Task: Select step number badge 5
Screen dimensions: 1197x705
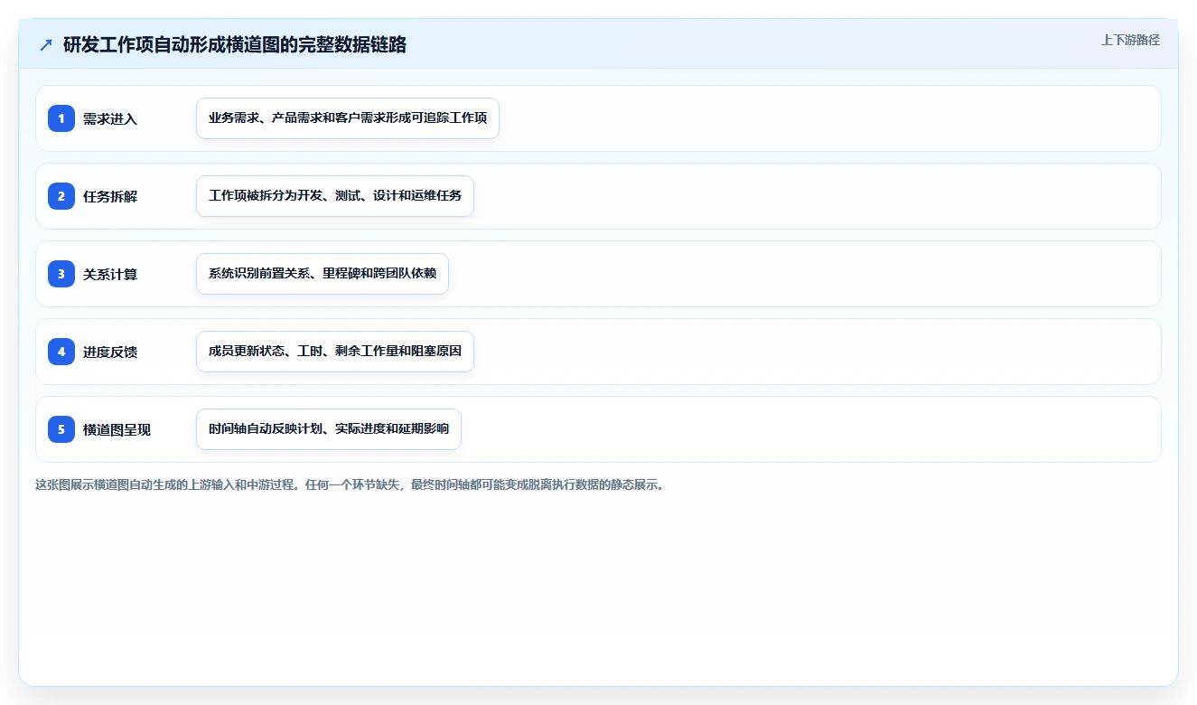Action: click(x=61, y=429)
